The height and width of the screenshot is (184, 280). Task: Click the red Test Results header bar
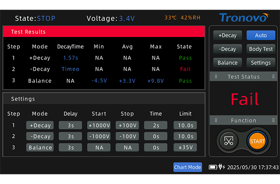click(104, 32)
